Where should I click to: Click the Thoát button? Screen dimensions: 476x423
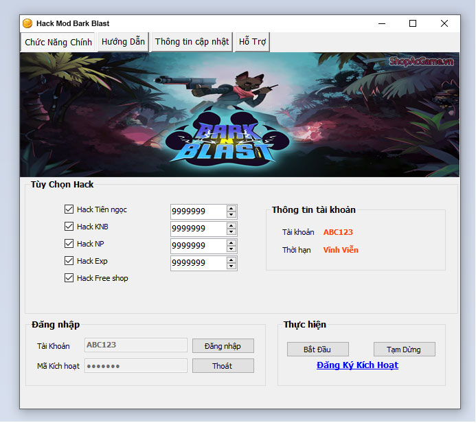pyautogui.click(x=223, y=366)
